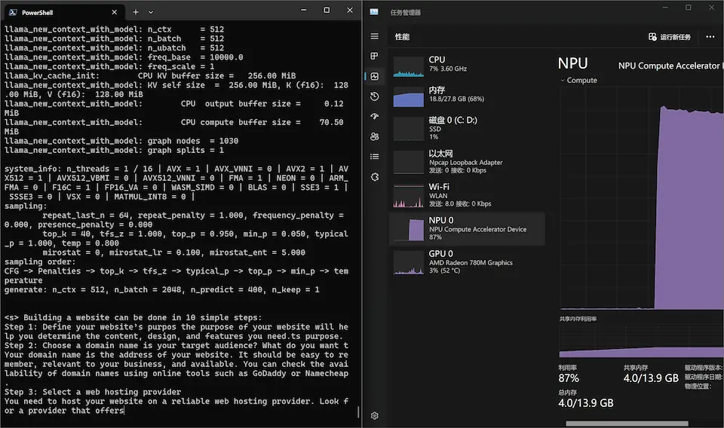
Task: Select the Performance page icon in sidebar
Action: [x=375, y=76]
